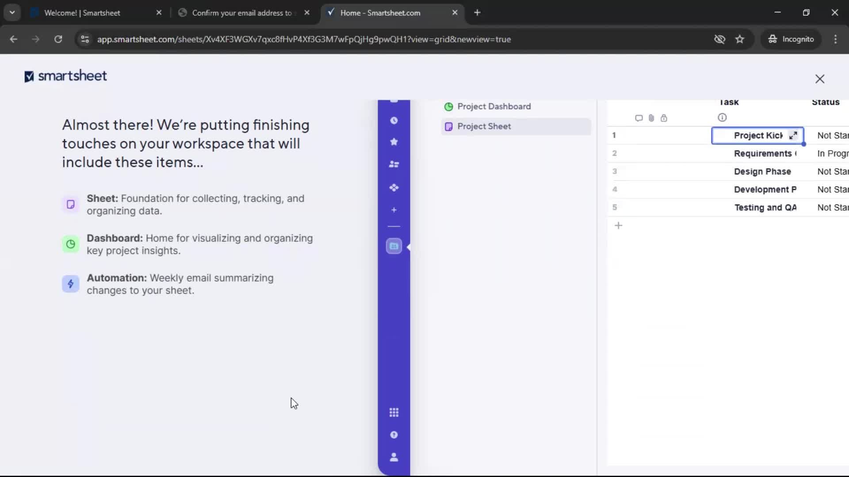Collapse the workspace welcome overlay with X
This screenshot has height=477, width=849.
[x=820, y=79]
